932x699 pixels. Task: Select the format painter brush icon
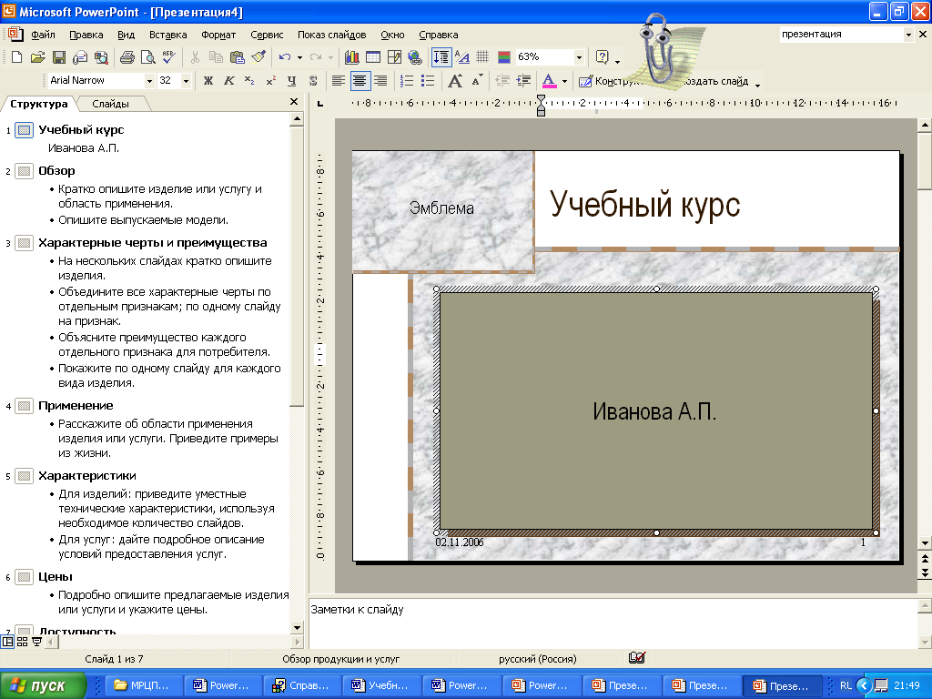(x=258, y=57)
